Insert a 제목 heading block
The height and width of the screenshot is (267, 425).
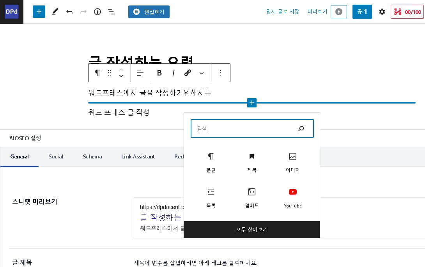252,161
